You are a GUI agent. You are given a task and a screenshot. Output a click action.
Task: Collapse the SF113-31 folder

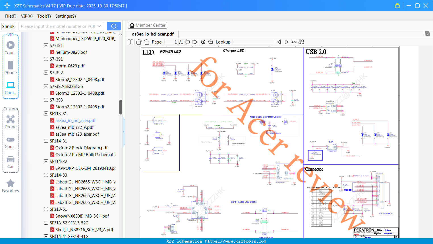pos(46,113)
